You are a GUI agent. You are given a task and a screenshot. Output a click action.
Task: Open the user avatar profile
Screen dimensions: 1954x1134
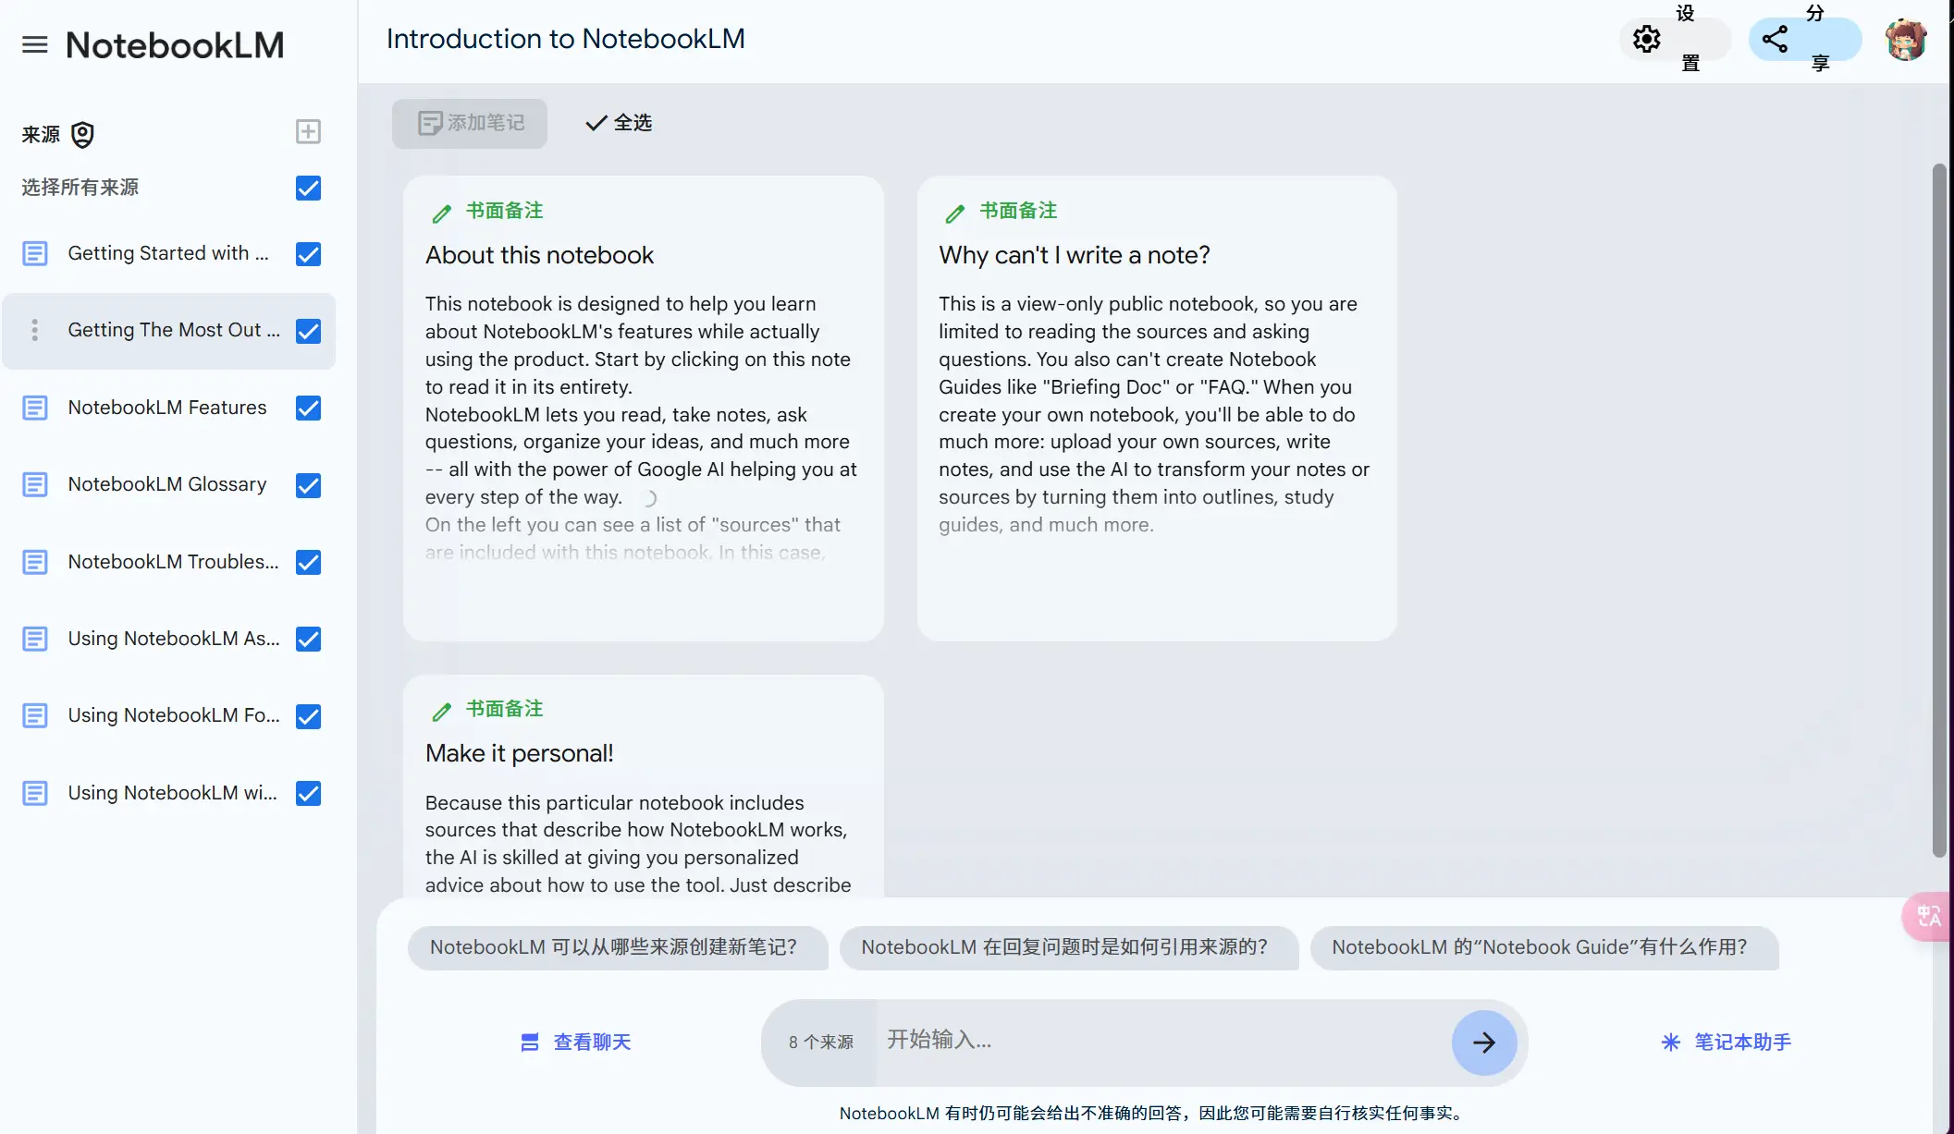coord(1905,39)
